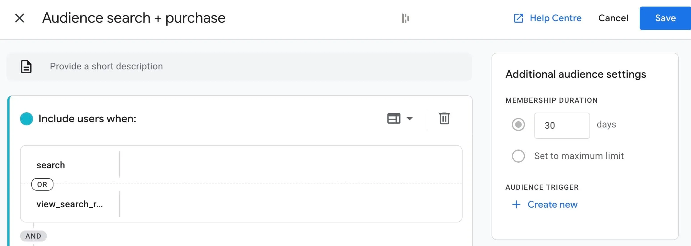Click the membership duration days input field

point(562,125)
